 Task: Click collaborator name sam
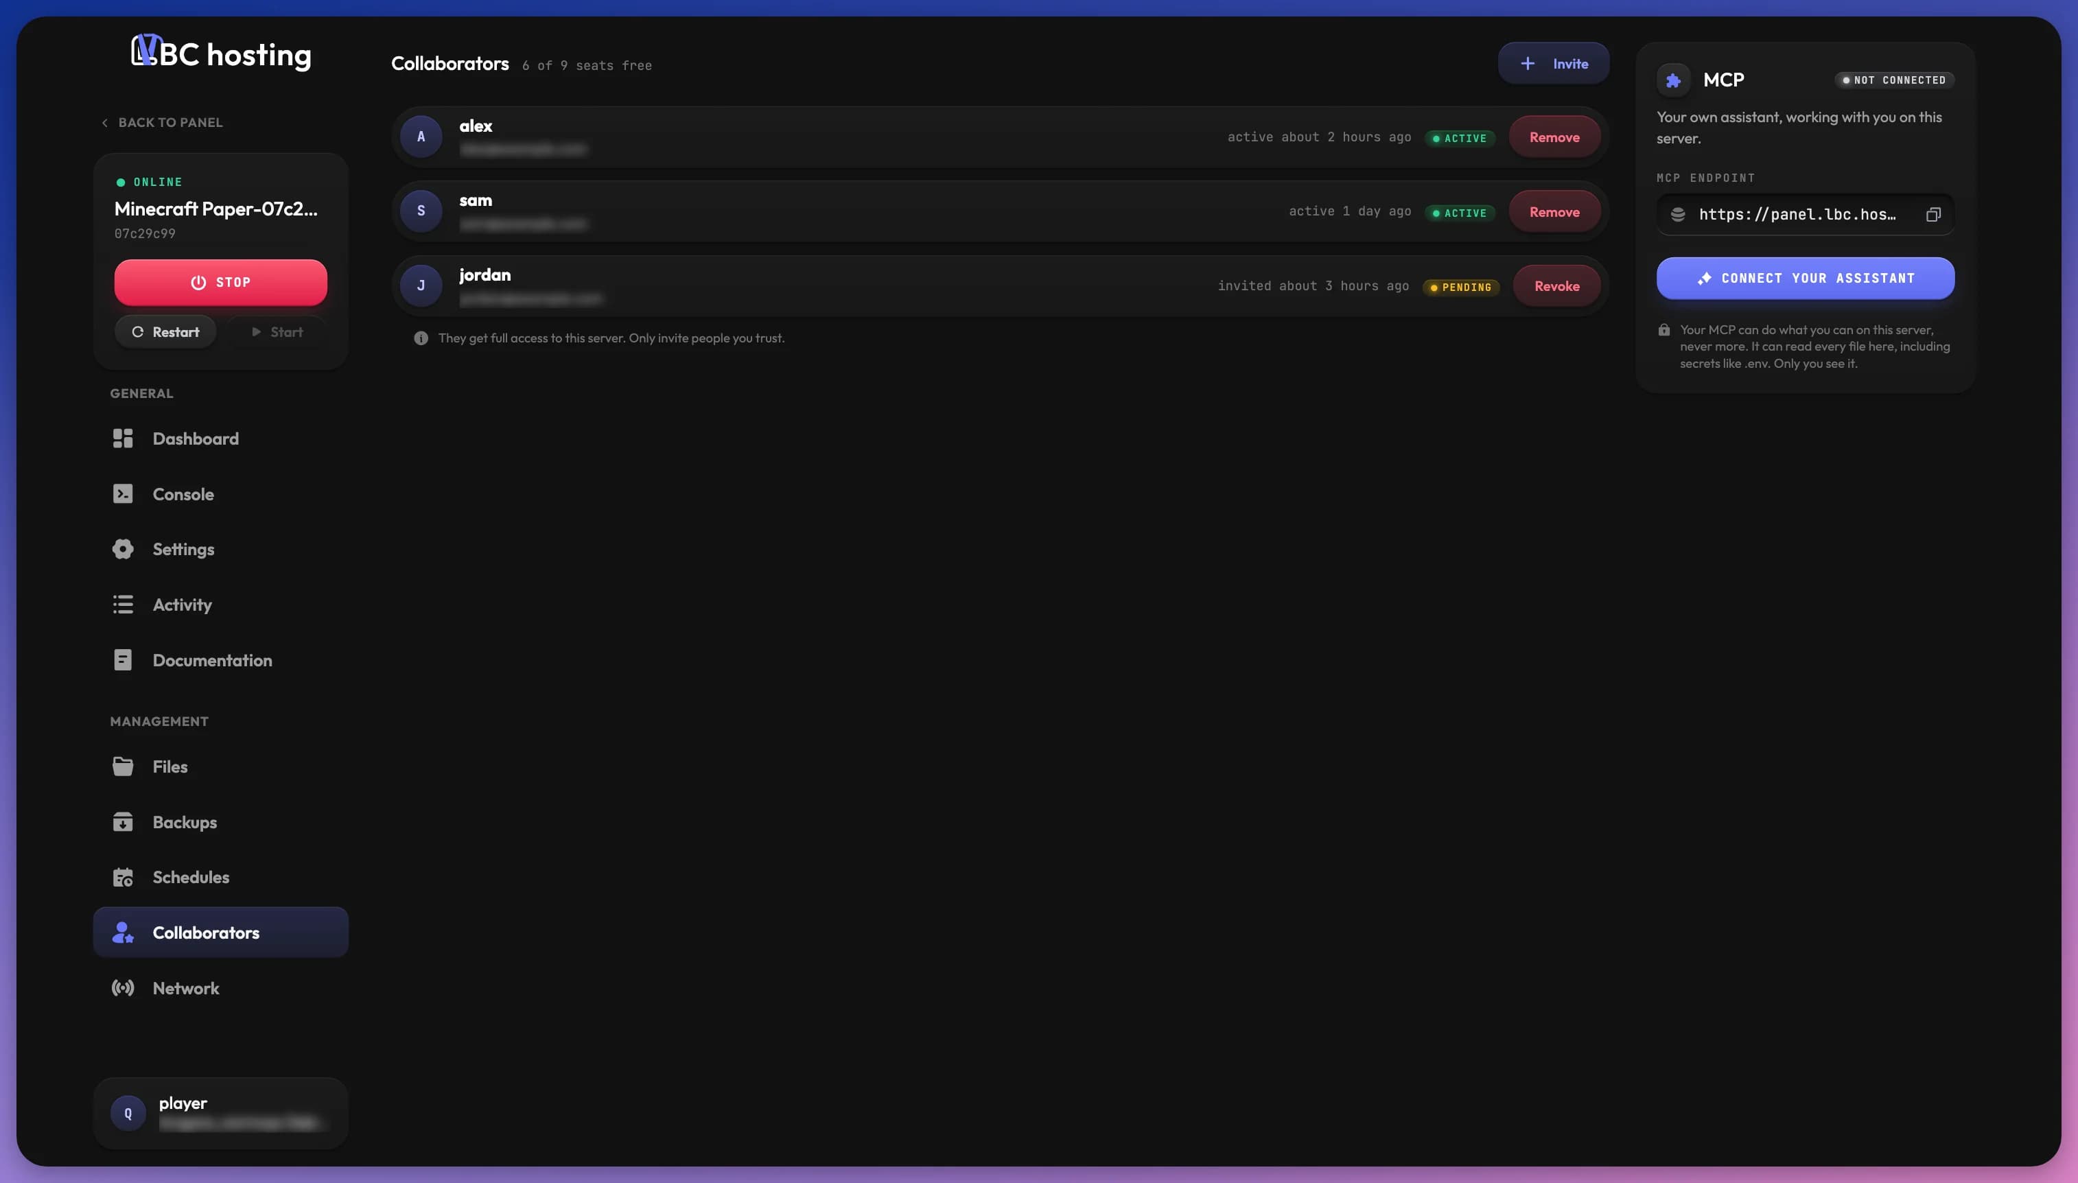(x=475, y=200)
